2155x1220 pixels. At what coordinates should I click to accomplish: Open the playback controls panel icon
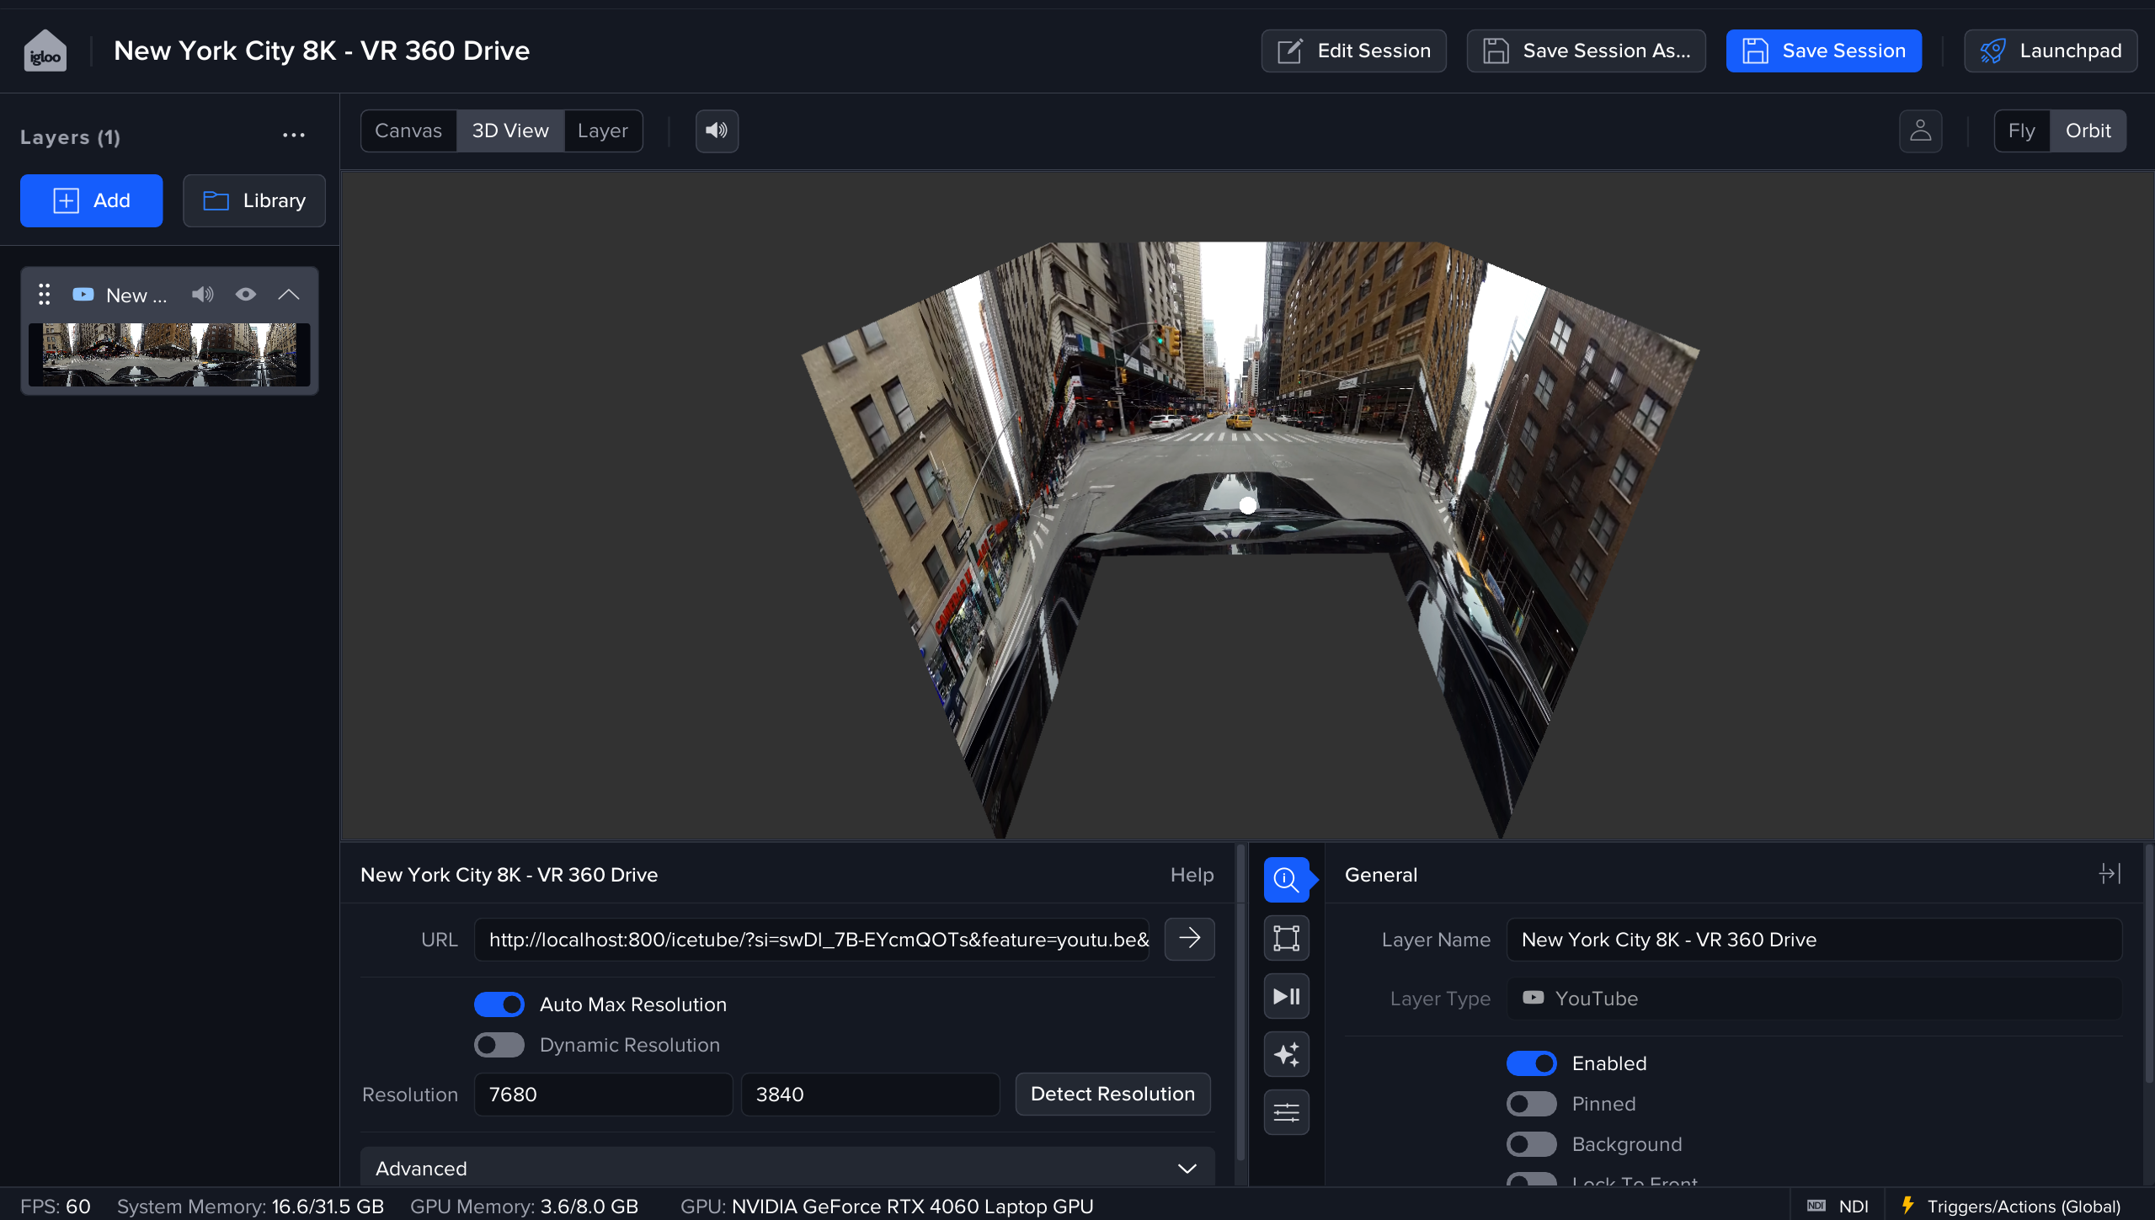(1286, 996)
